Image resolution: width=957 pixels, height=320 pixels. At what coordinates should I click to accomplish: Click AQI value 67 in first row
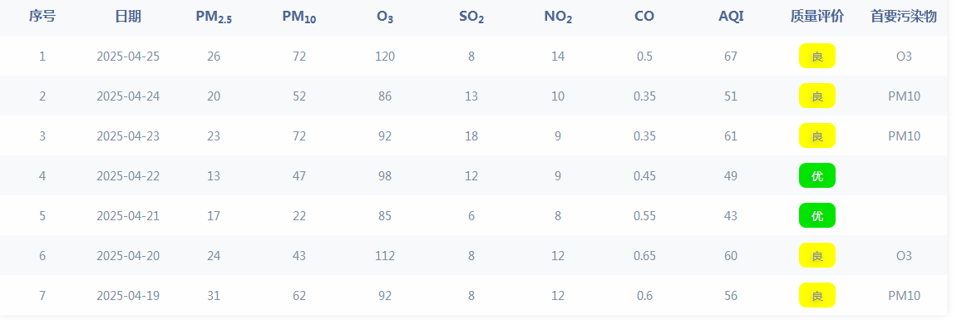(x=731, y=57)
